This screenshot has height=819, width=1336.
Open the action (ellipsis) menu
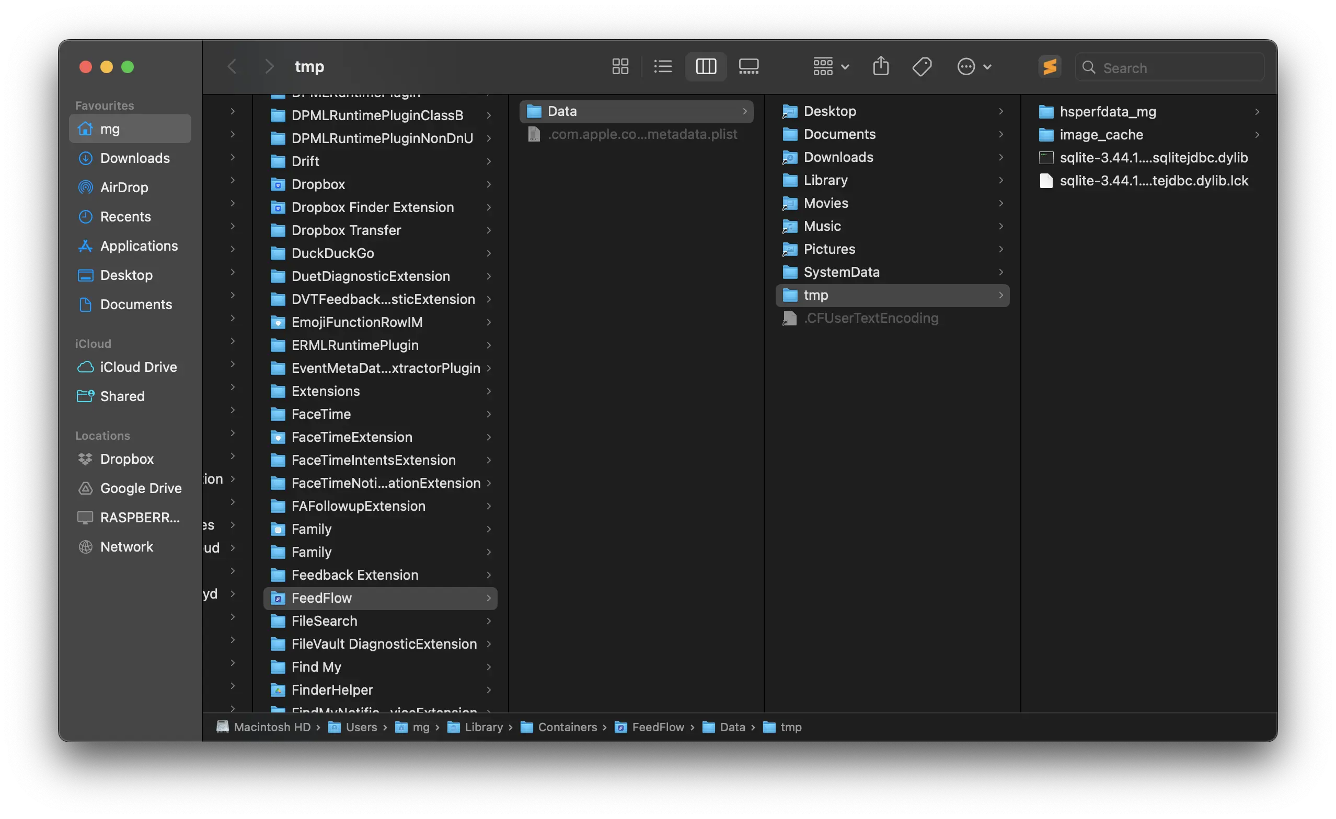[x=974, y=67]
